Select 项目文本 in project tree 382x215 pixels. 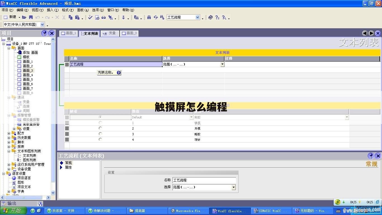tap(24, 187)
